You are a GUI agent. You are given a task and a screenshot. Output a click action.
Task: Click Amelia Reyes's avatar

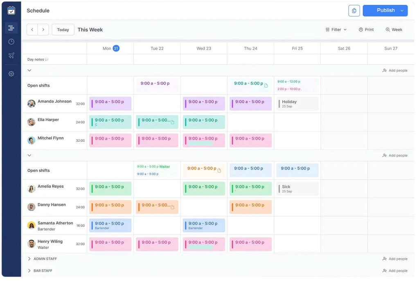pos(31,189)
